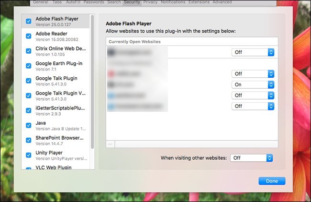Open the 'When visiting other websites' dropdown
The height and width of the screenshot is (202, 311).
click(252, 158)
